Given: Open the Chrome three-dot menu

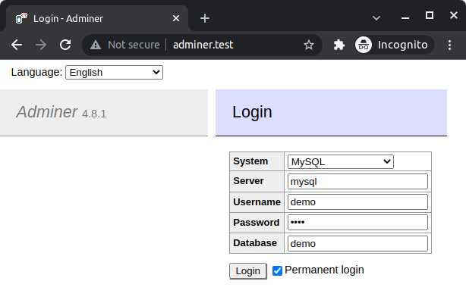Looking at the screenshot, I should 449,45.
